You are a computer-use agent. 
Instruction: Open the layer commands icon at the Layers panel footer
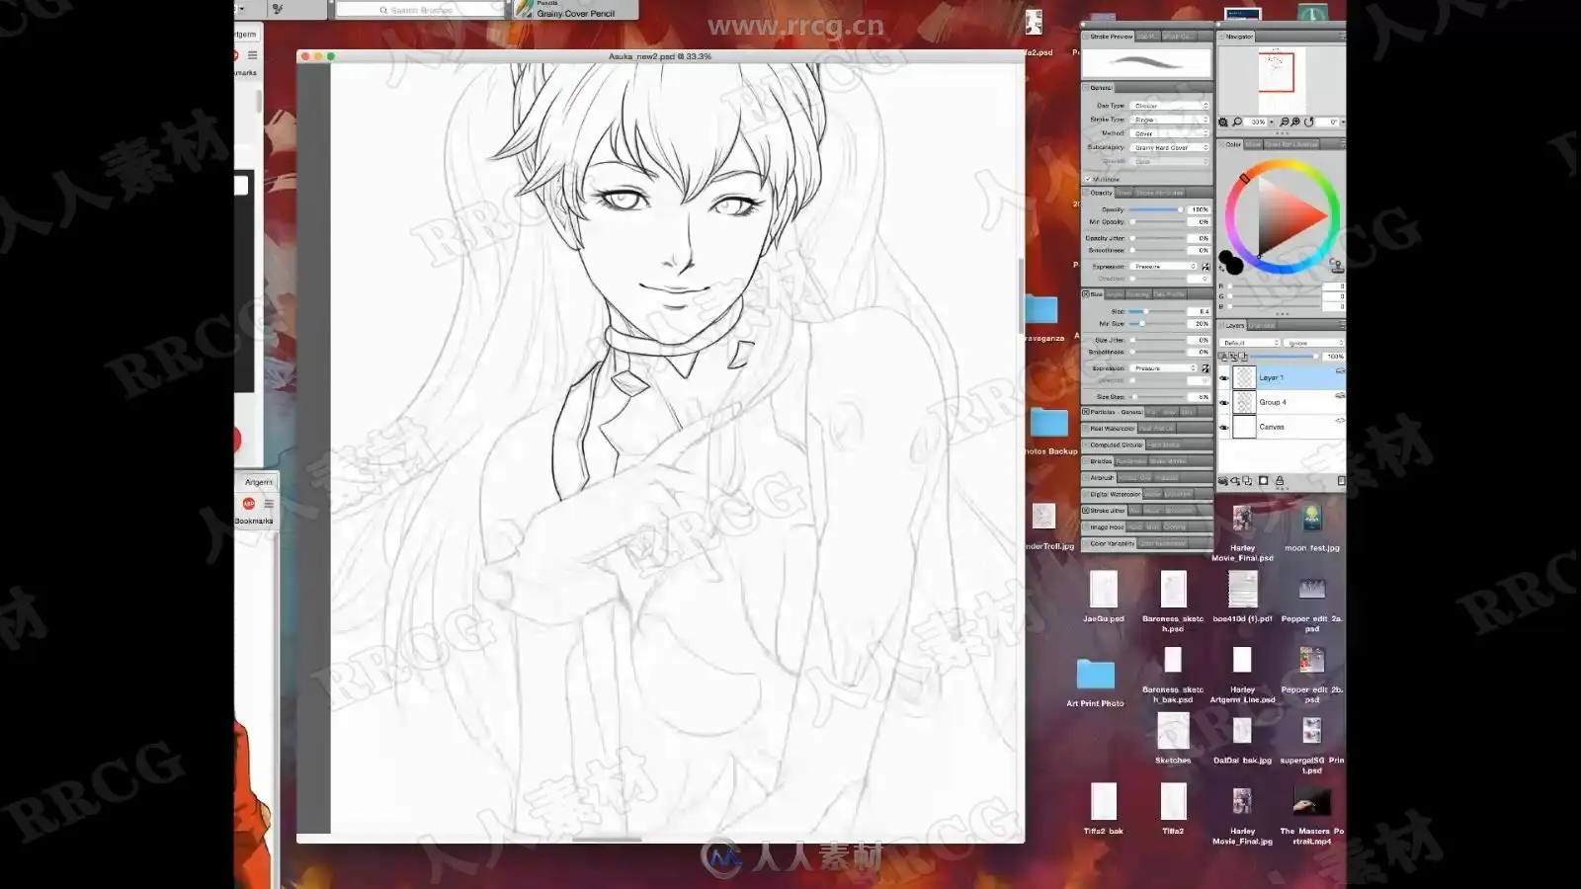coord(1223,481)
